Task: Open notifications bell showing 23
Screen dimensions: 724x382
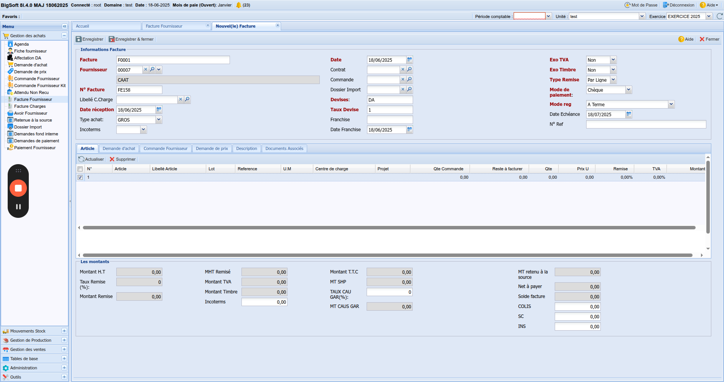Action: (x=239, y=5)
